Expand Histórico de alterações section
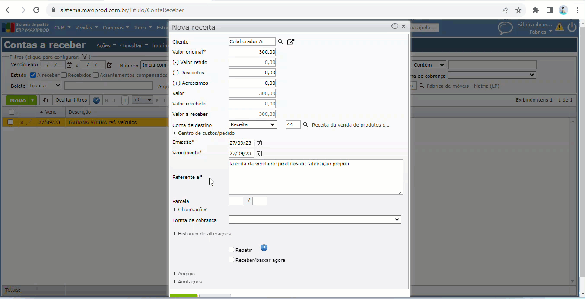Image resolution: width=585 pixels, height=299 pixels. coord(202,234)
